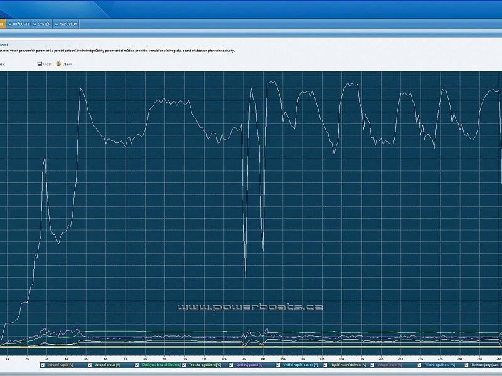Click the 19s time axis label
Screen dimensions: 502x376
[361, 359]
